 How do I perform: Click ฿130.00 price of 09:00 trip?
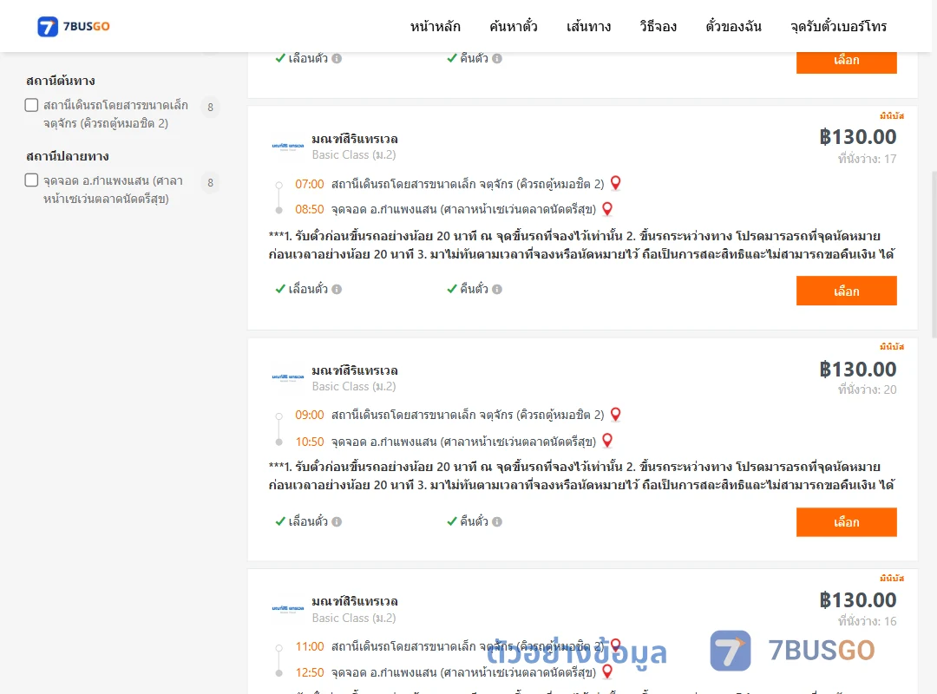(857, 370)
